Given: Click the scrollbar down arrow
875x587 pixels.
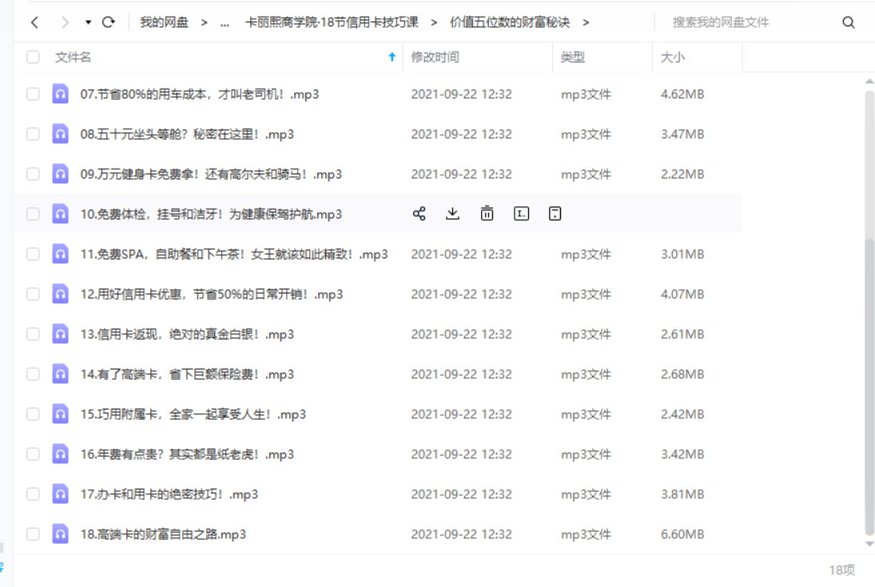Looking at the screenshot, I should point(869,544).
